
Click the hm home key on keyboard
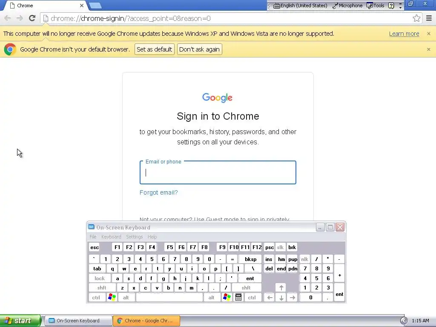(281, 259)
